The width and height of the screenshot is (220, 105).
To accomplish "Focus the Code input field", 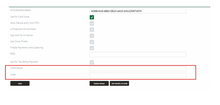I will [x=138, y=75].
